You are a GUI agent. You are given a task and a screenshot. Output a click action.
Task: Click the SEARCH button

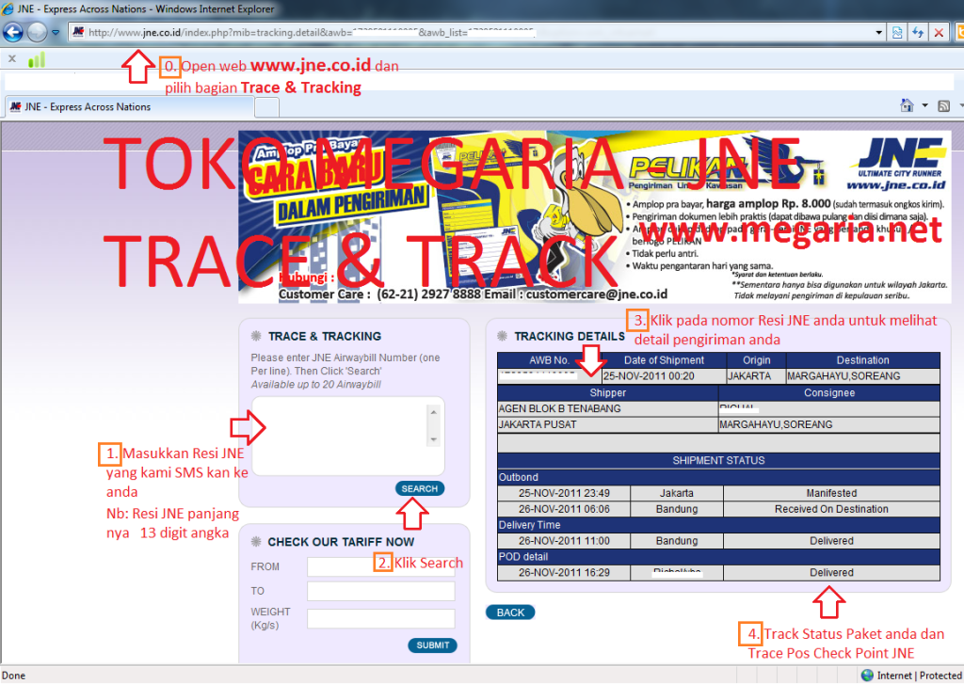(x=420, y=488)
